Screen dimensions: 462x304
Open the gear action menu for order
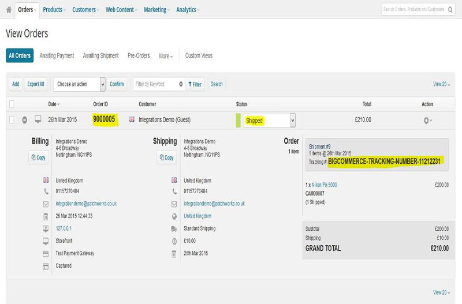tap(427, 120)
